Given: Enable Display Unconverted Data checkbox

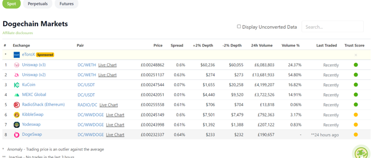Looking at the screenshot, I should 239,27.
